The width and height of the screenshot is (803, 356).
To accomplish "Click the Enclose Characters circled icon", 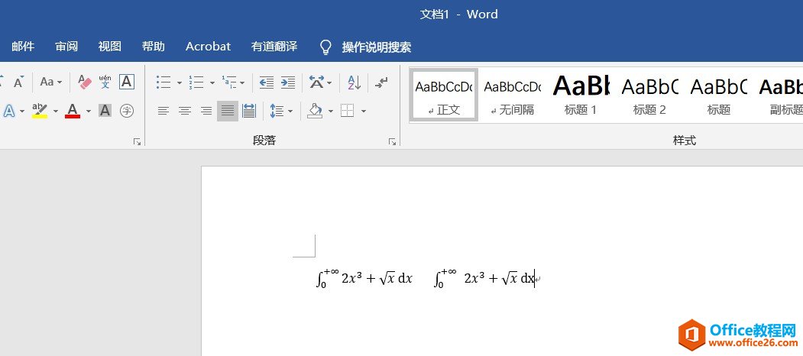I will click(127, 111).
